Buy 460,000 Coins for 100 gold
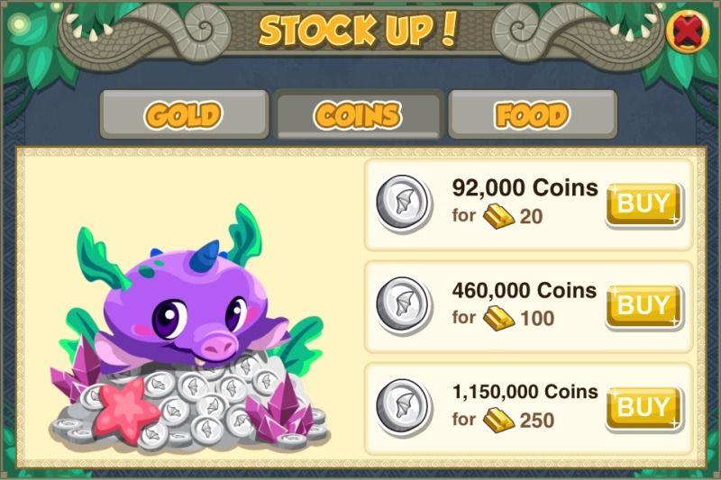The height and width of the screenshot is (480, 721). (643, 305)
